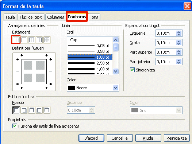Select the 0,50 pt line style
Viewport: 192px width, 144px height.
click(x=90, y=51)
